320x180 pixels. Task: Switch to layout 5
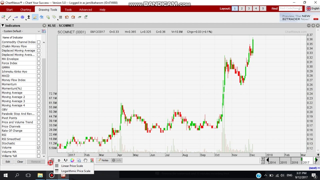coord(263,8)
